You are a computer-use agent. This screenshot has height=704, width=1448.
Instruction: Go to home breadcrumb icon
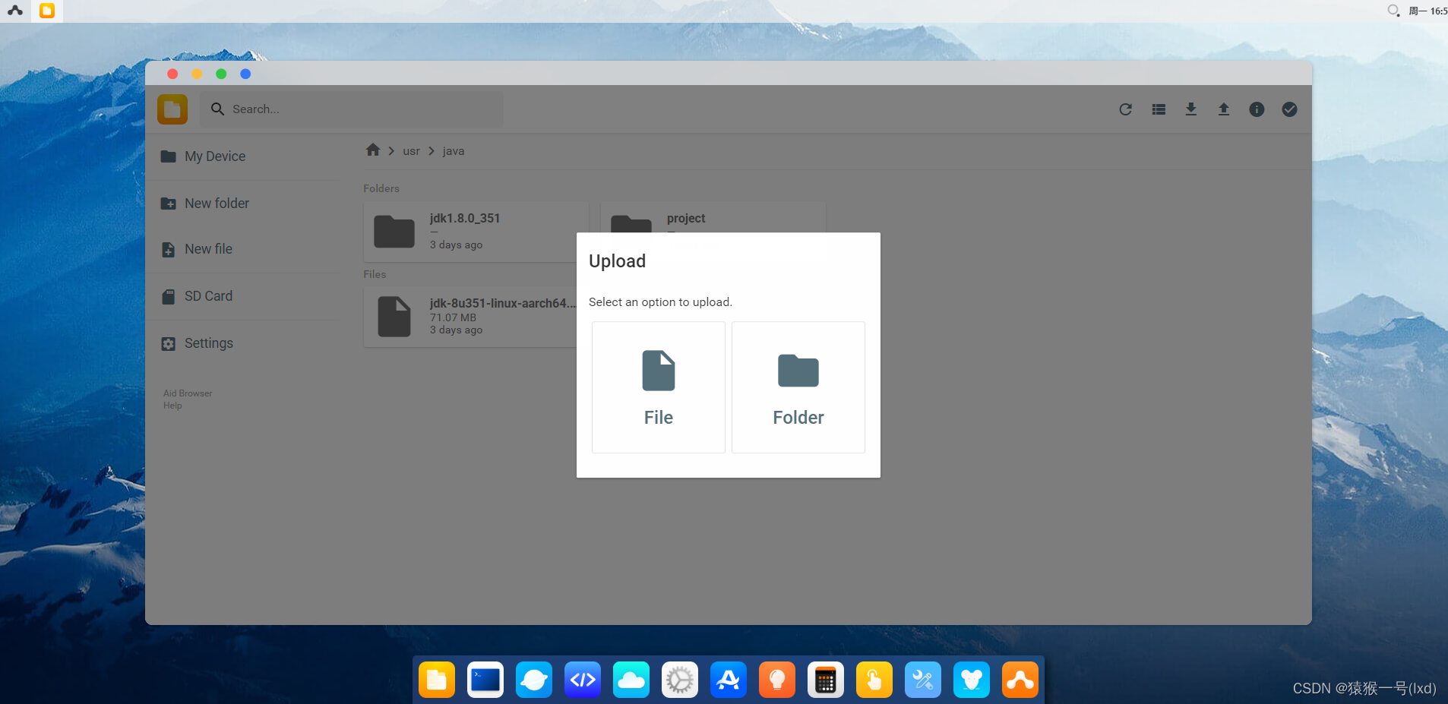click(x=372, y=150)
